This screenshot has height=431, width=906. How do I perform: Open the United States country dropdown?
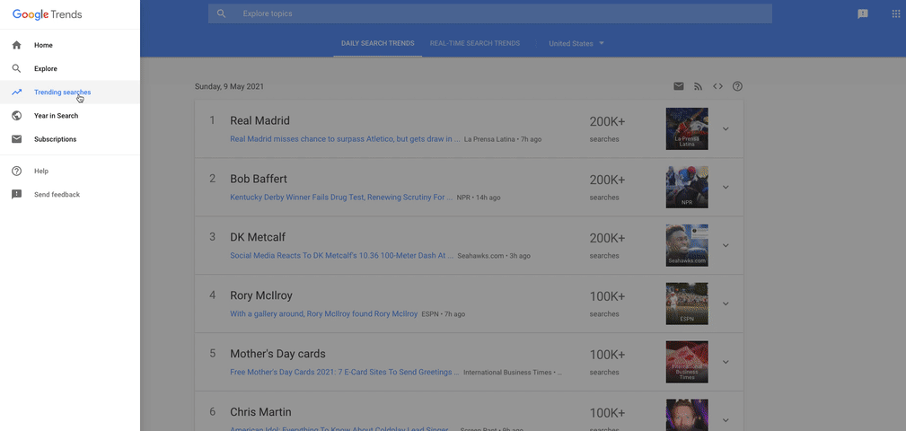pyautogui.click(x=576, y=43)
